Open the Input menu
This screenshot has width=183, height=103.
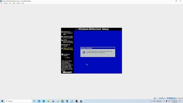click(x=14, y=3)
